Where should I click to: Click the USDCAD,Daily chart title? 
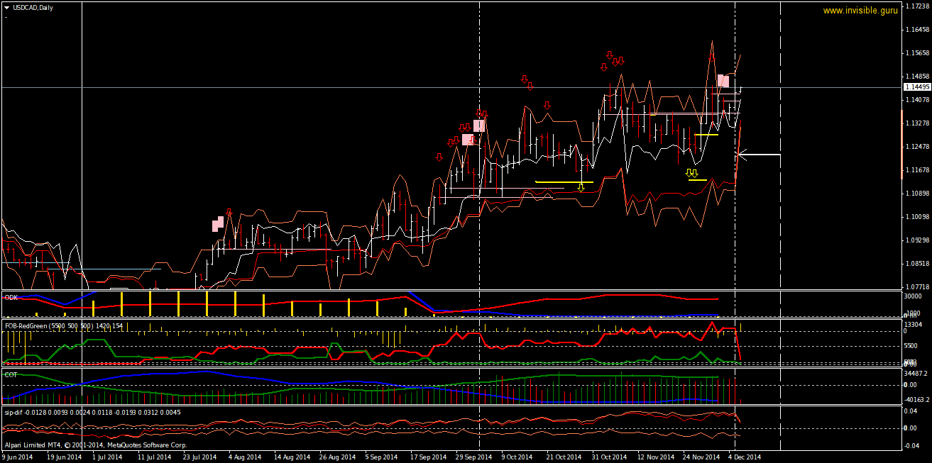pyautogui.click(x=33, y=7)
